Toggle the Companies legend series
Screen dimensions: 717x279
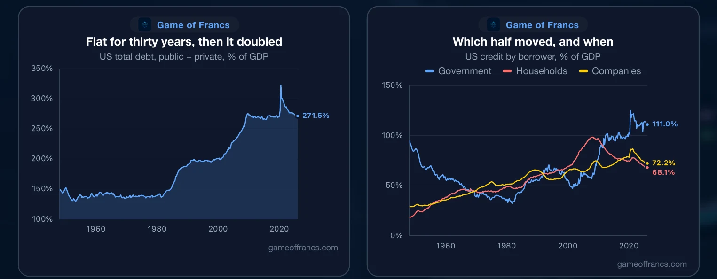(610, 71)
